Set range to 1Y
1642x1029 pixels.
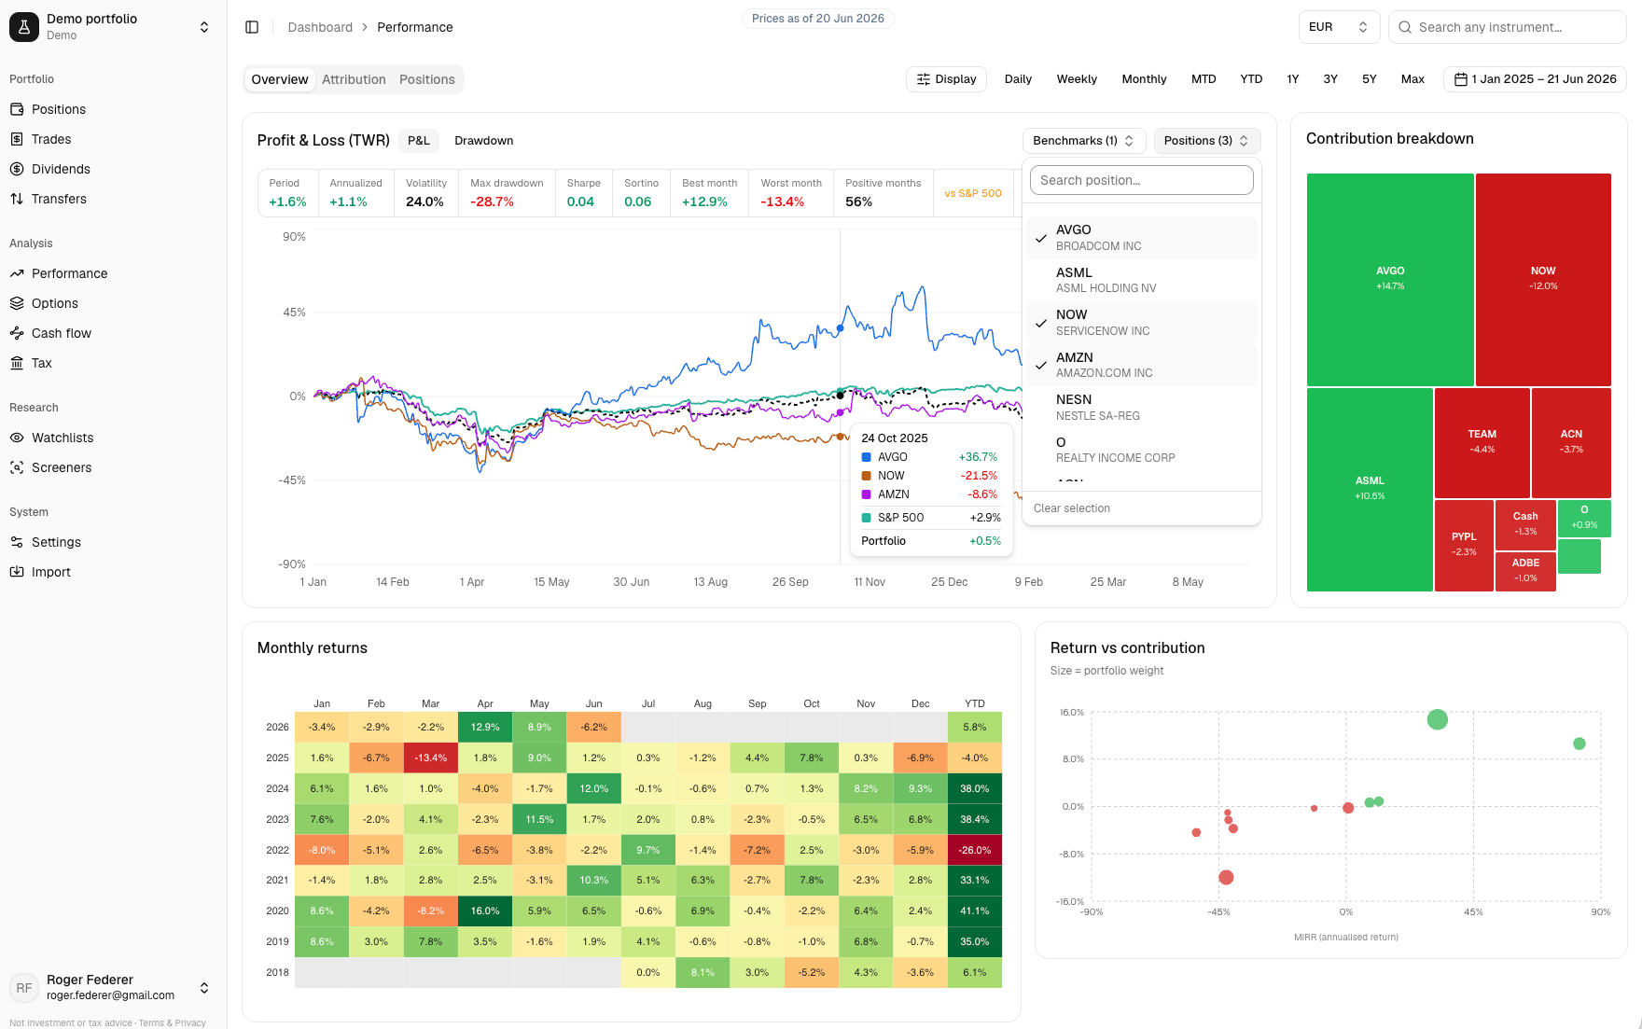1293,79
